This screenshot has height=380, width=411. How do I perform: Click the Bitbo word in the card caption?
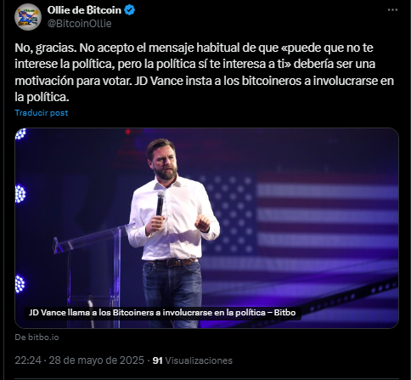(x=284, y=313)
